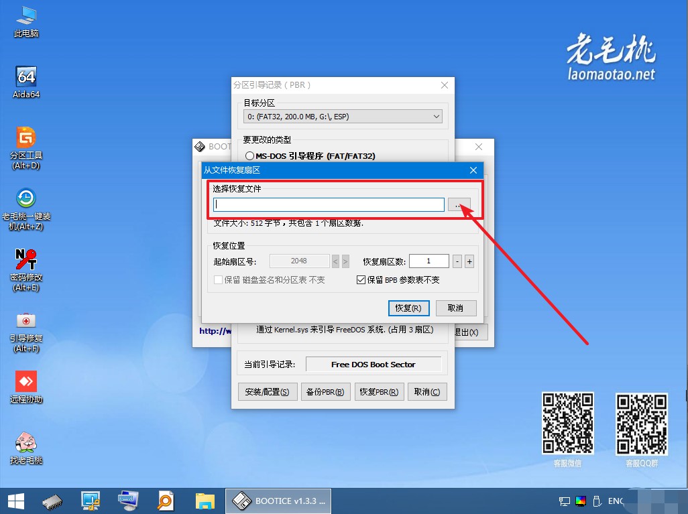This screenshot has height=514, width=688.
Task: Select MS-DOS 引导程序 (FAT/FAT32) radio button
Action: [x=249, y=155]
